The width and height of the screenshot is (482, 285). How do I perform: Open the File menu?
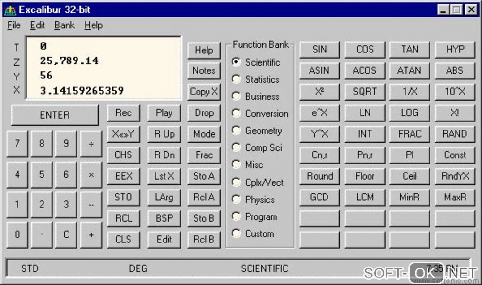(x=14, y=25)
